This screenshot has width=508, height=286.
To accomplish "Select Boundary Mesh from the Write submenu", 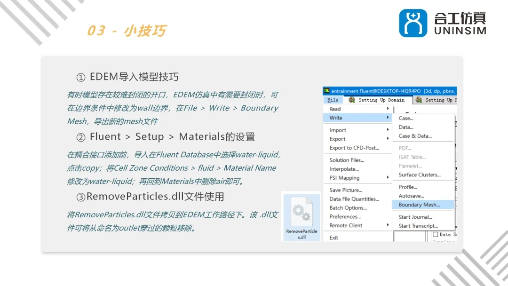I will 420,204.
